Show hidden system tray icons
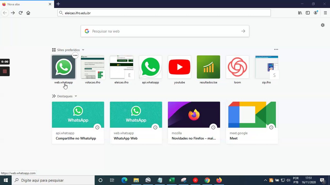The width and height of the screenshot is (330, 185). (265, 180)
